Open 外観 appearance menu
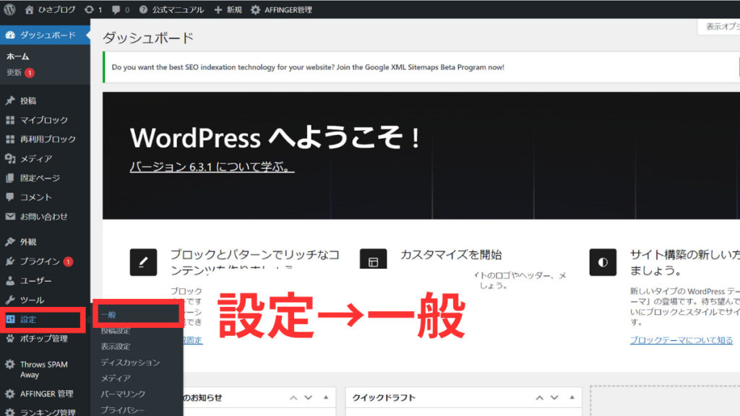Viewport: 740px width, 416px height. [x=45, y=241]
